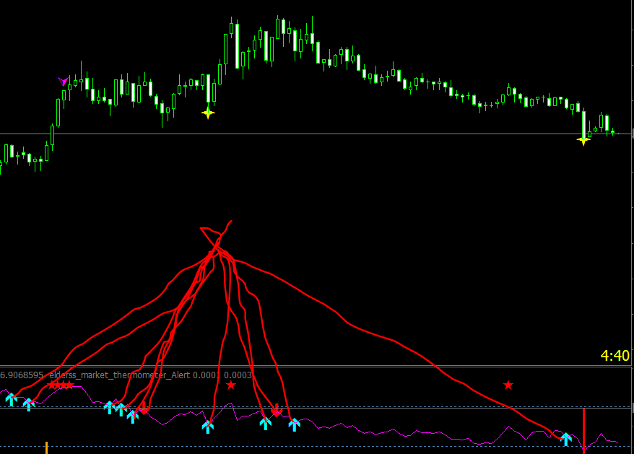The image size is (634, 454).
Task: Click the magenta arrow marker above the candles
Action: [63, 82]
